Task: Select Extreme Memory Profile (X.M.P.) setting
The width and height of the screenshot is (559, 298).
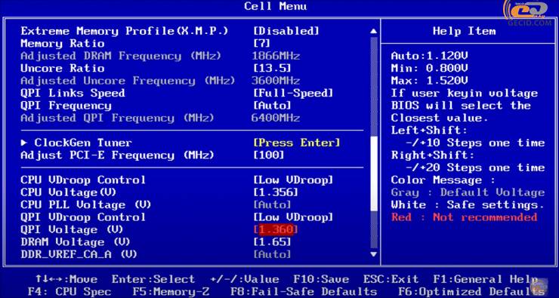Action: pyautogui.click(x=124, y=32)
